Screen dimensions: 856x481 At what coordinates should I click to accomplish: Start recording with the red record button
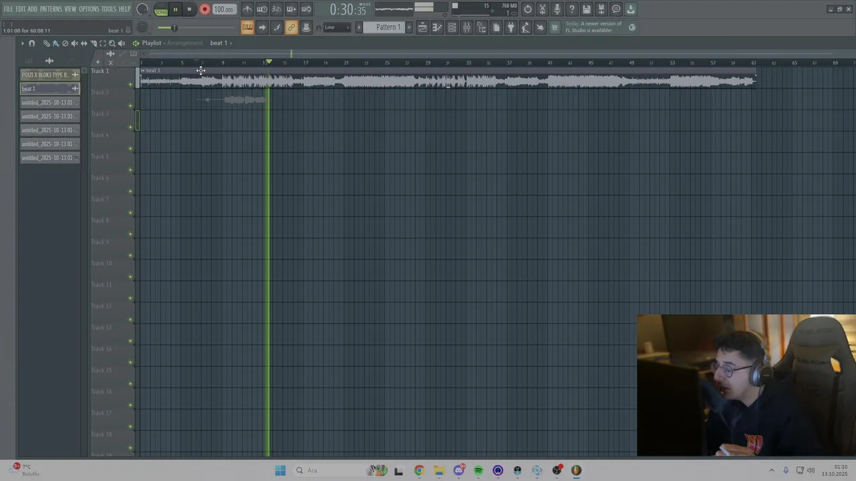[205, 9]
